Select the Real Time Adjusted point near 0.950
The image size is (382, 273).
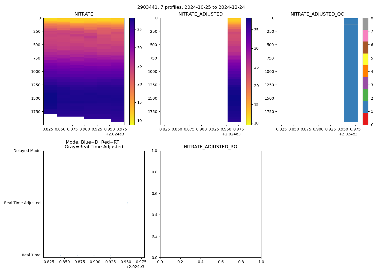tap(127, 203)
